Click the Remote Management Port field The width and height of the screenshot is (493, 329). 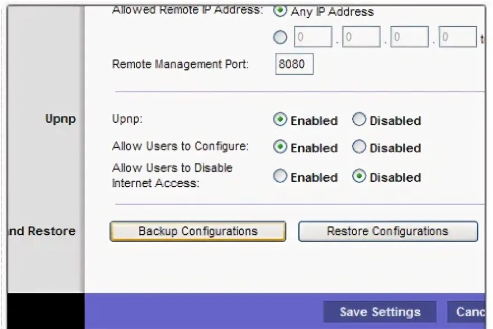(294, 64)
